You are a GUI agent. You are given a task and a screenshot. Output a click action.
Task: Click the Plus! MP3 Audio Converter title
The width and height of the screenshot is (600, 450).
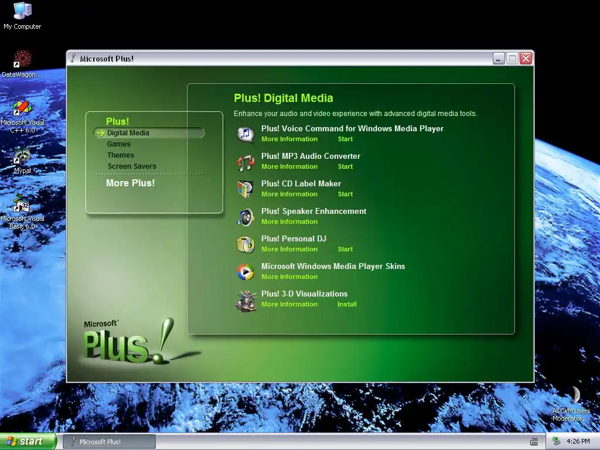[x=311, y=156]
